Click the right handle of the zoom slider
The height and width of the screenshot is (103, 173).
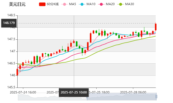157,97
